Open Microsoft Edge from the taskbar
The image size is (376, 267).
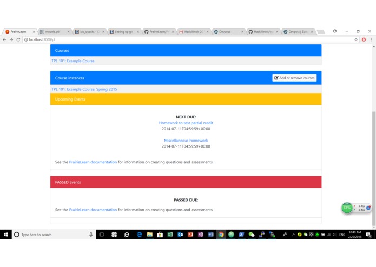coord(140,235)
